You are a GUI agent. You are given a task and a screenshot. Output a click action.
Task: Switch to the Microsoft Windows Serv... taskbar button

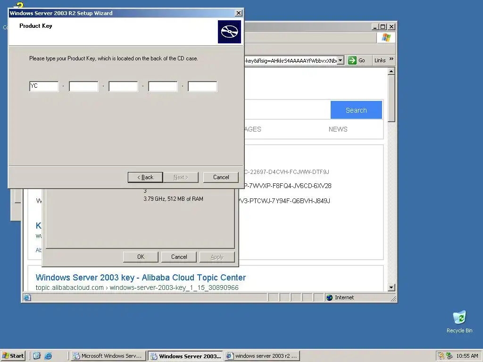click(108, 356)
